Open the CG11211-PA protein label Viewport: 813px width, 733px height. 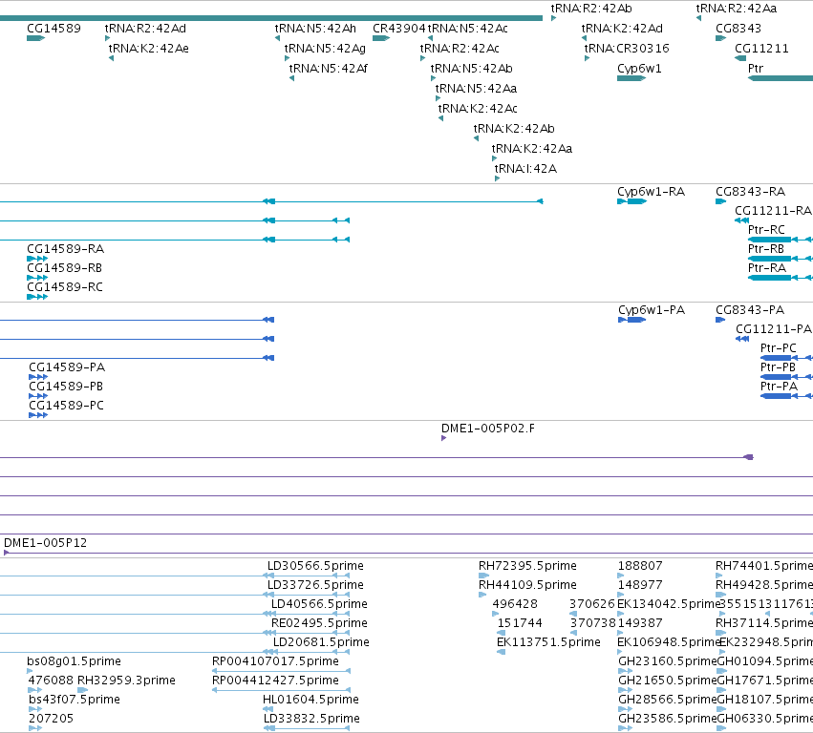774,329
